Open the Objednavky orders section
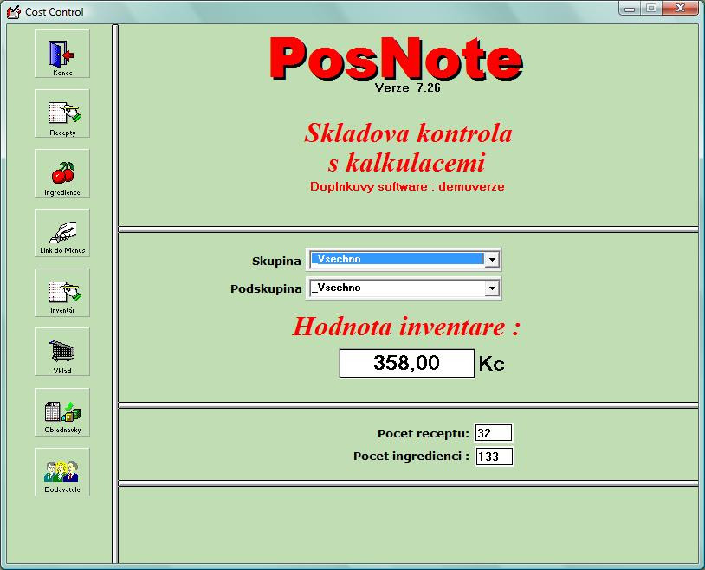The height and width of the screenshot is (570, 705). point(62,412)
